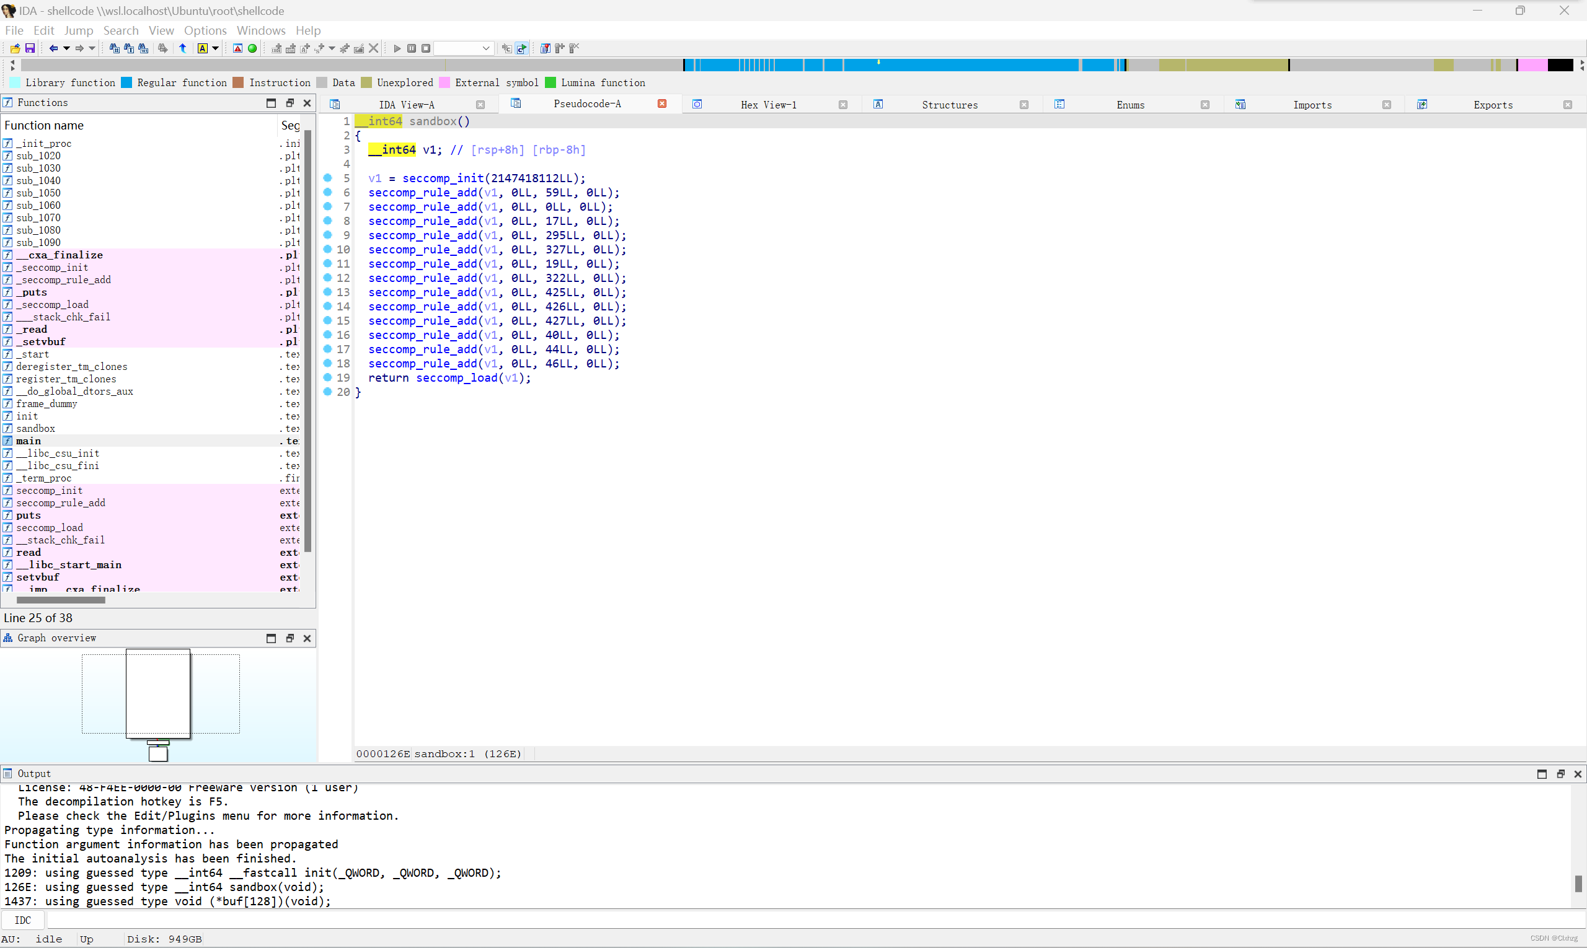The width and height of the screenshot is (1587, 948).
Task: Open the File menu
Action: tap(14, 30)
